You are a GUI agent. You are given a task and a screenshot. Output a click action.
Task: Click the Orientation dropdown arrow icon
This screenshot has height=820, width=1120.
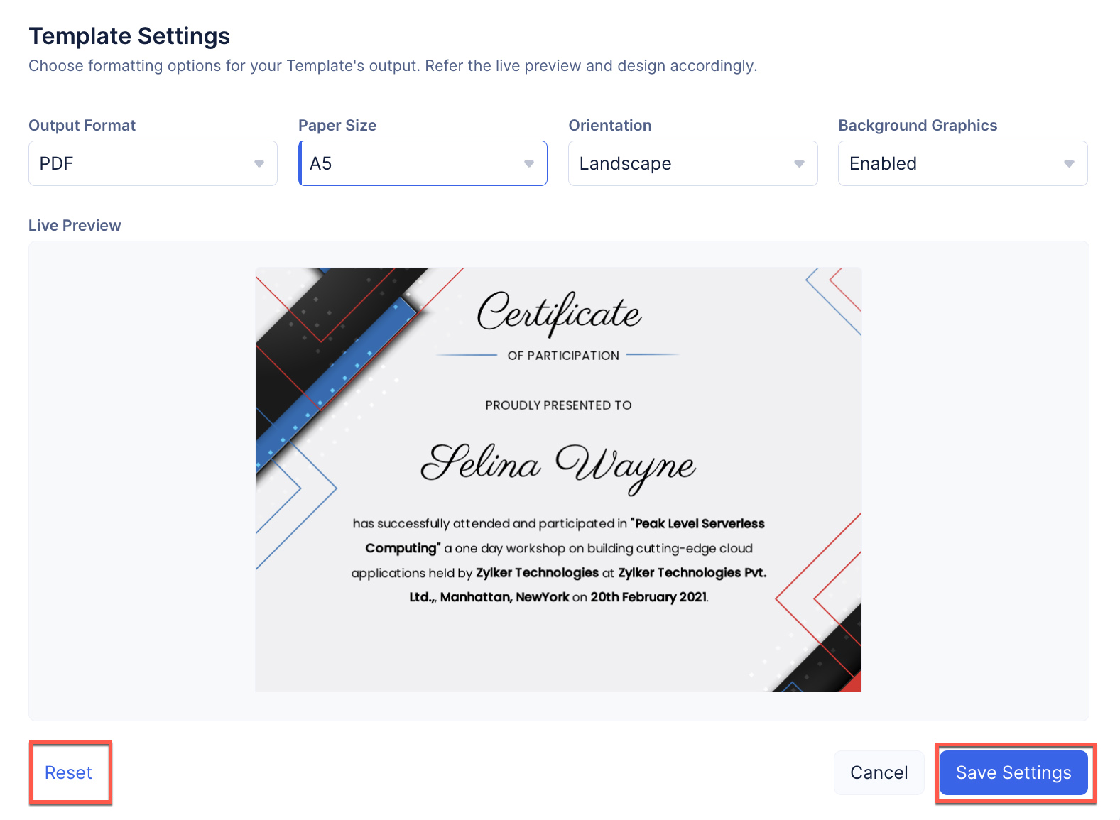[x=799, y=164]
